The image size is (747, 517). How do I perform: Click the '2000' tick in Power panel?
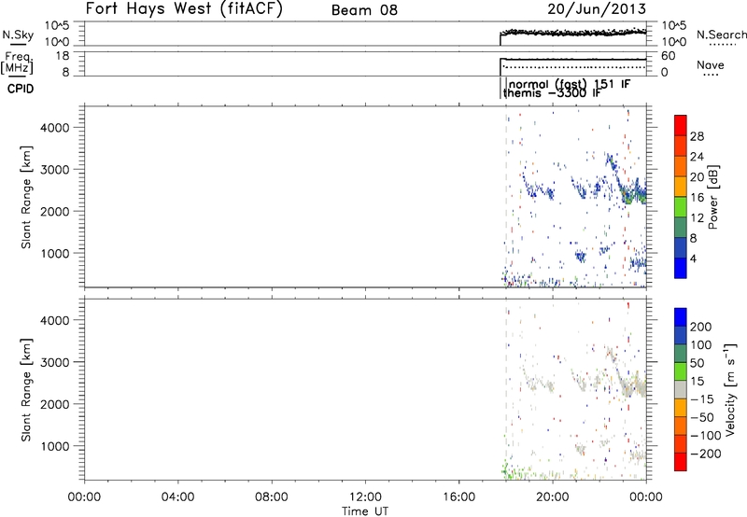coord(54,211)
